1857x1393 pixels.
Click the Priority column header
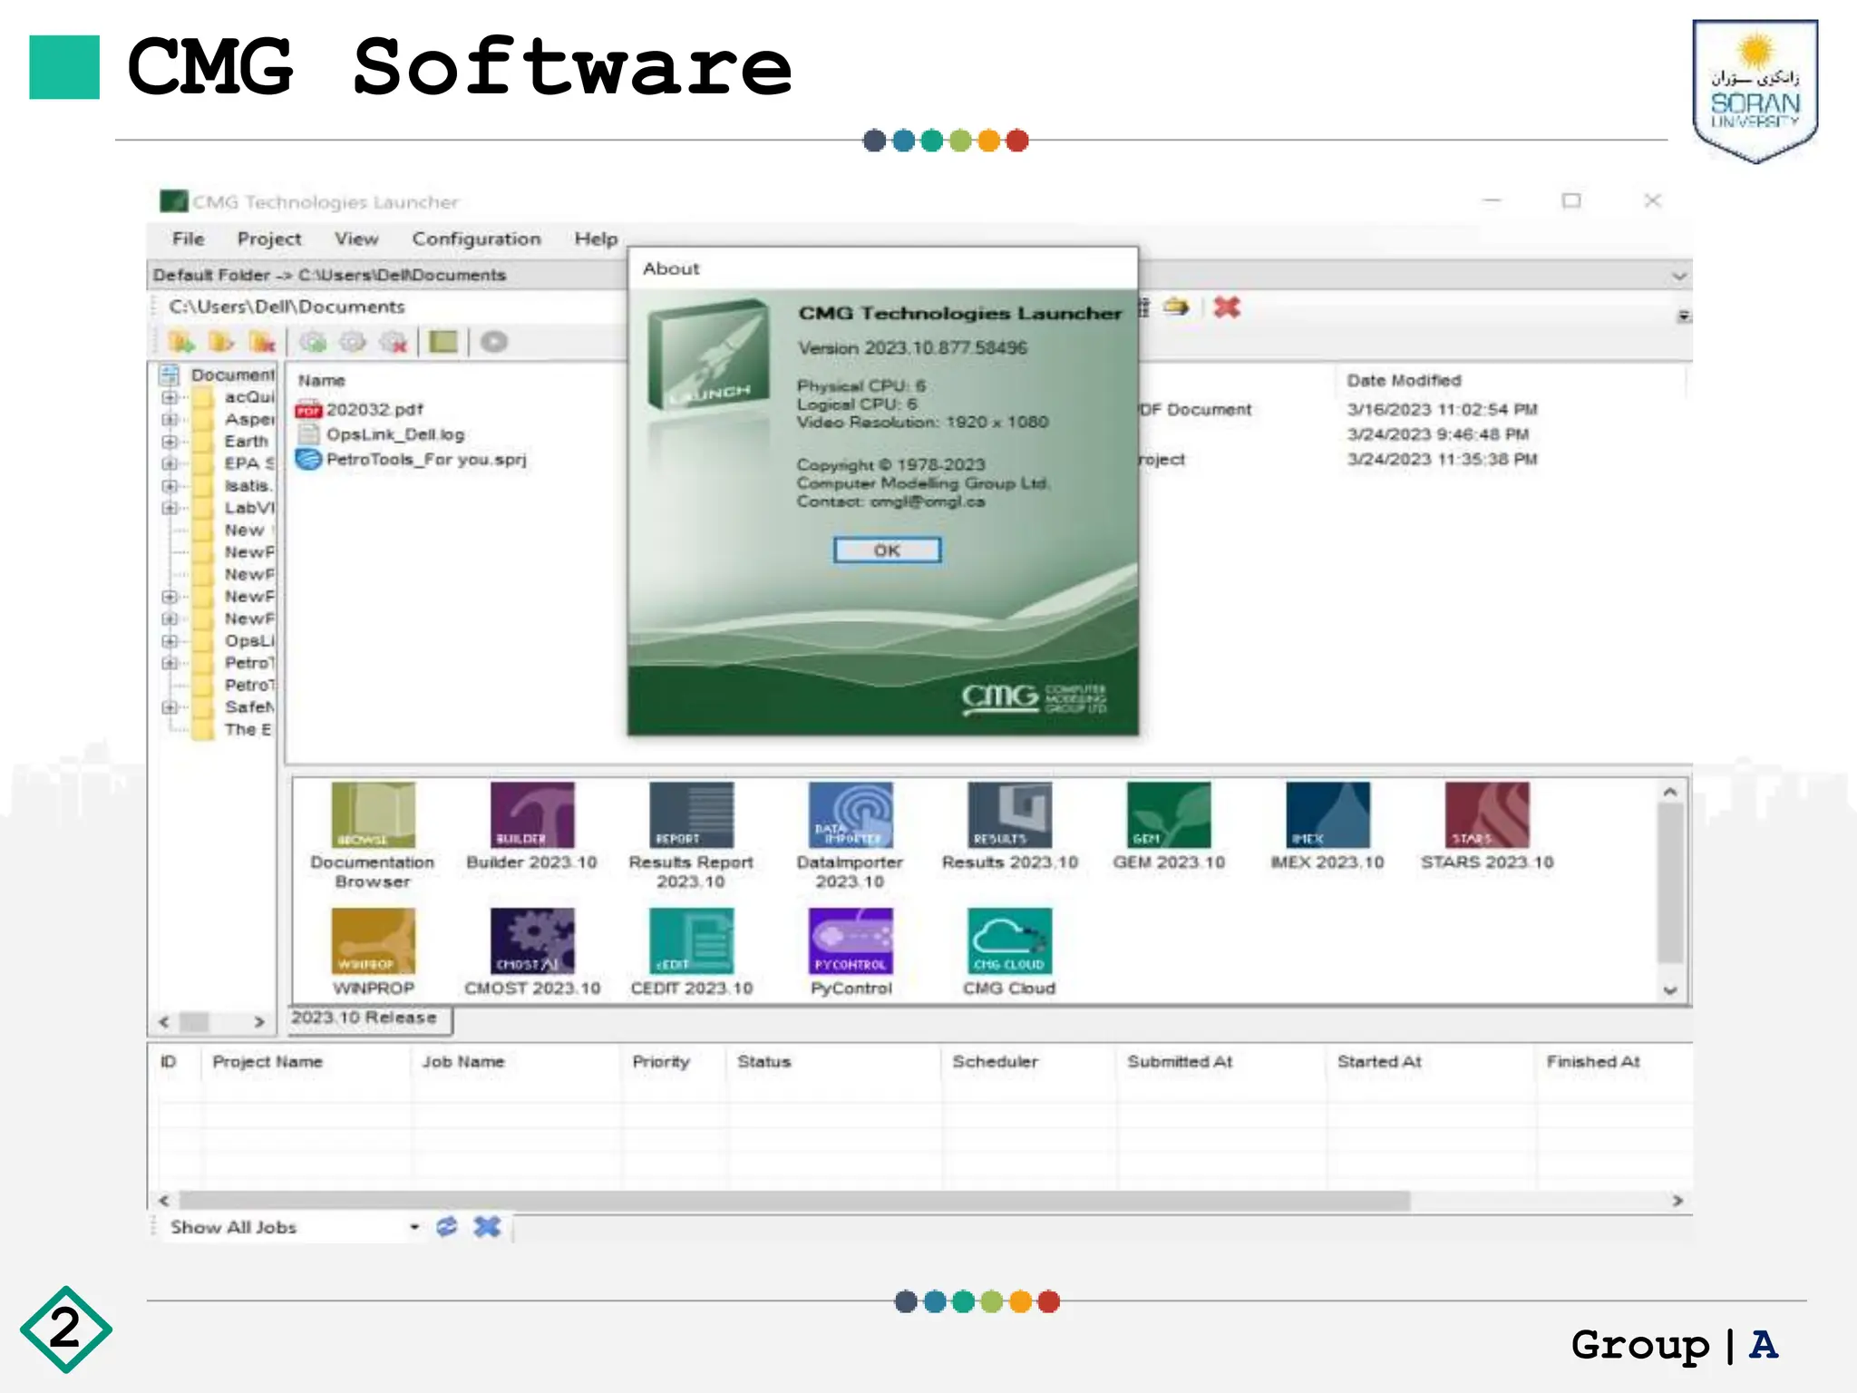pyautogui.click(x=661, y=1061)
